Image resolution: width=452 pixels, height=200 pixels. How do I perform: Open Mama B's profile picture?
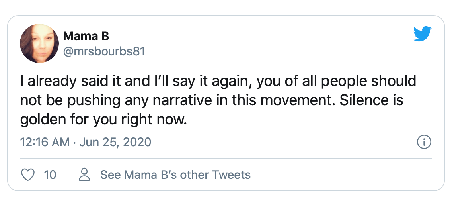click(39, 43)
